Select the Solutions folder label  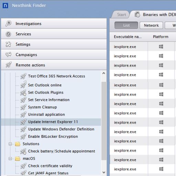tap(31, 144)
